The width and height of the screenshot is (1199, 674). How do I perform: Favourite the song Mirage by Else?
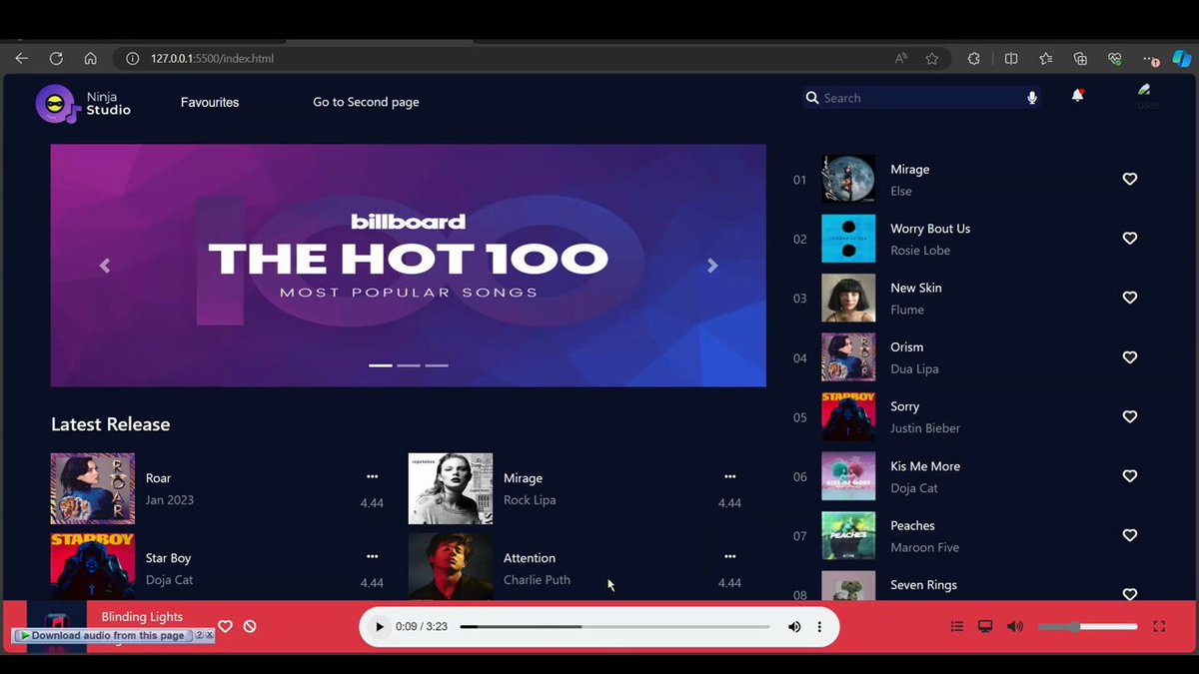point(1130,179)
